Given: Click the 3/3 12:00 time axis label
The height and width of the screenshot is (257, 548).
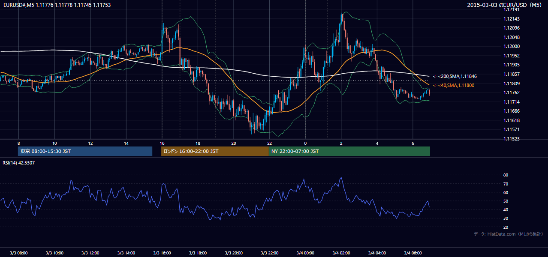Looking at the screenshot, I should pyautogui.click(x=90, y=253).
